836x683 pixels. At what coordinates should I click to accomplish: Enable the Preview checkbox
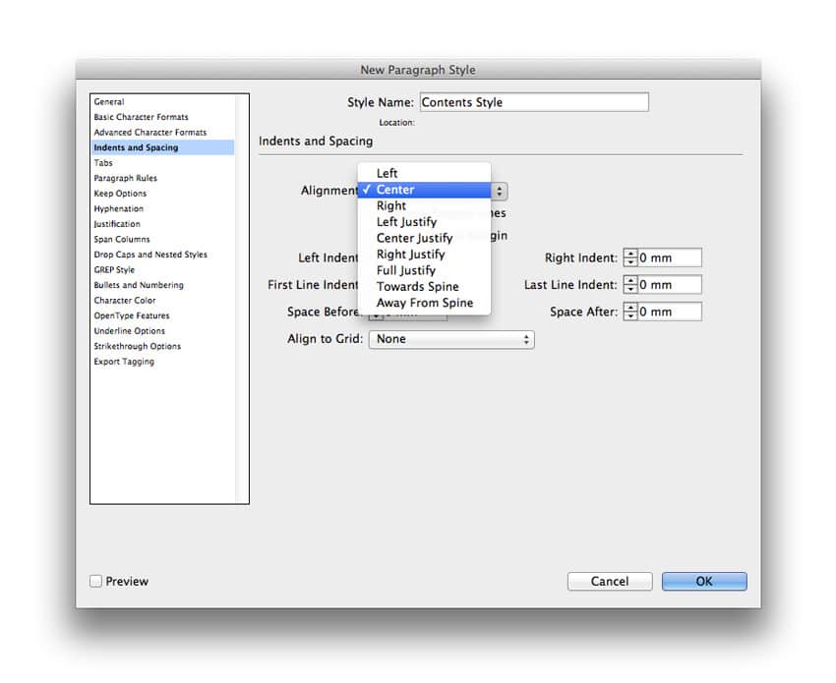tap(96, 581)
